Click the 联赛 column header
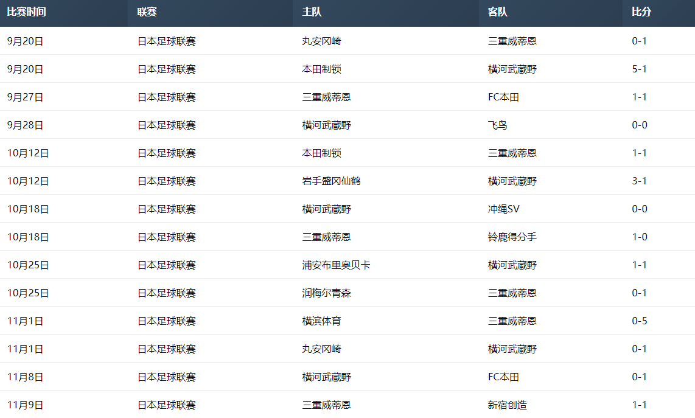The image size is (695, 418). tap(147, 12)
